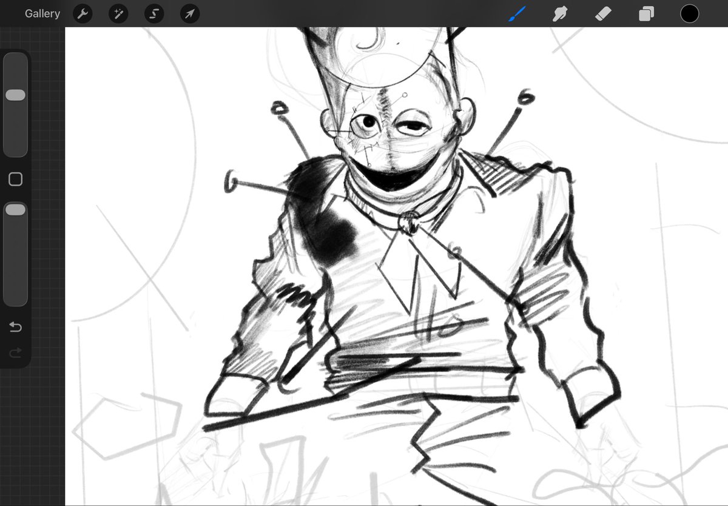Select the Brush tool
The height and width of the screenshot is (506, 728).
(x=517, y=13)
